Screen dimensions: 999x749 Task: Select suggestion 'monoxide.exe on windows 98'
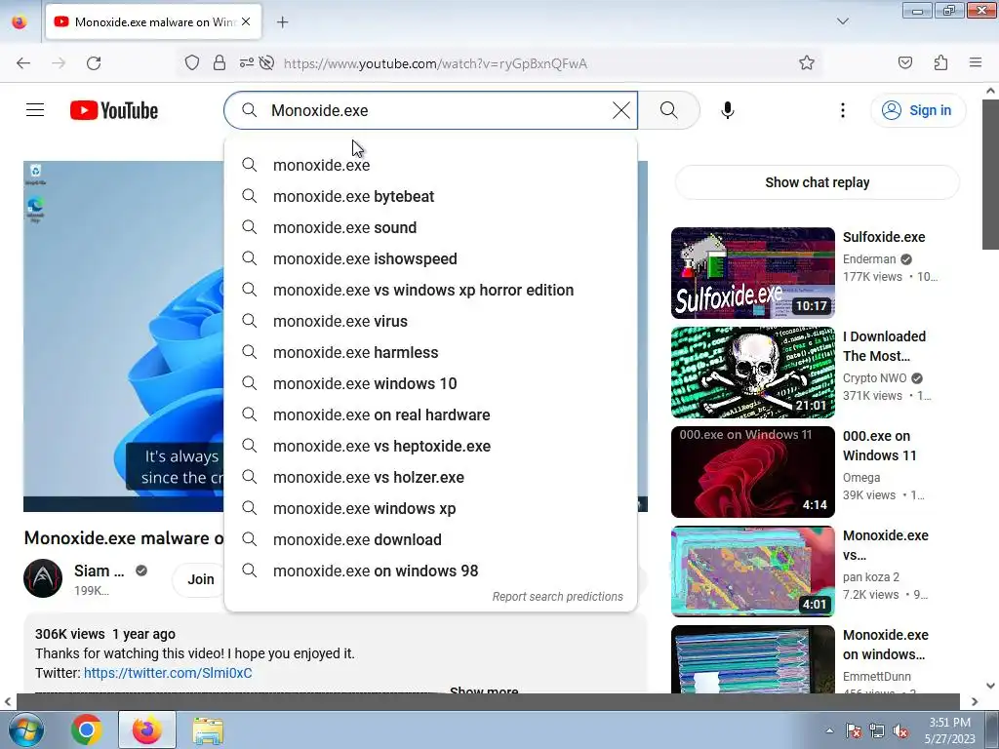pyautogui.click(x=430, y=571)
